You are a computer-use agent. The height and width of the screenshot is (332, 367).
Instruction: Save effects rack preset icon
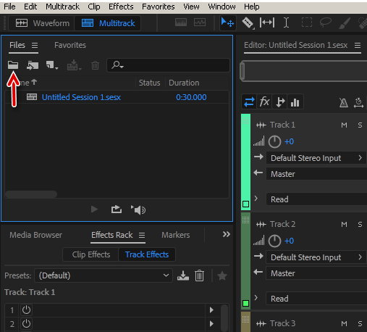183,275
